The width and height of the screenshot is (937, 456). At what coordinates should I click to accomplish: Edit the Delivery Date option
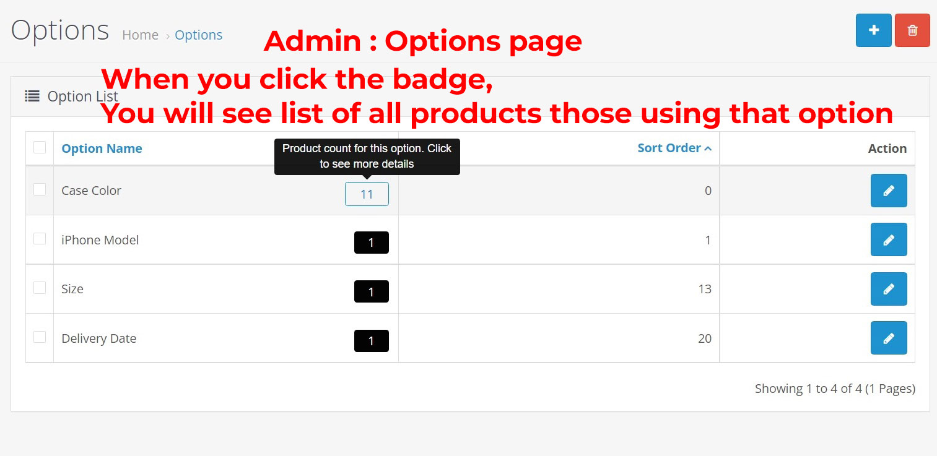coord(888,338)
